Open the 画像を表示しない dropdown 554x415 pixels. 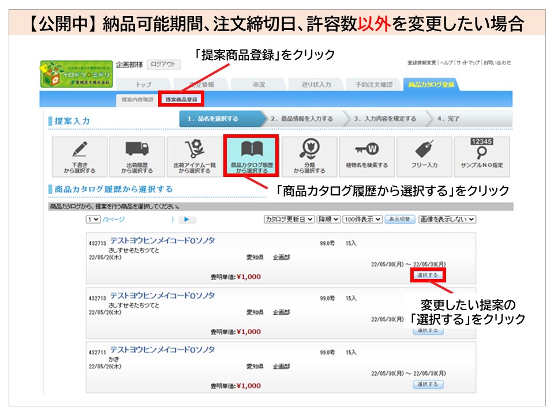pyautogui.click(x=447, y=220)
